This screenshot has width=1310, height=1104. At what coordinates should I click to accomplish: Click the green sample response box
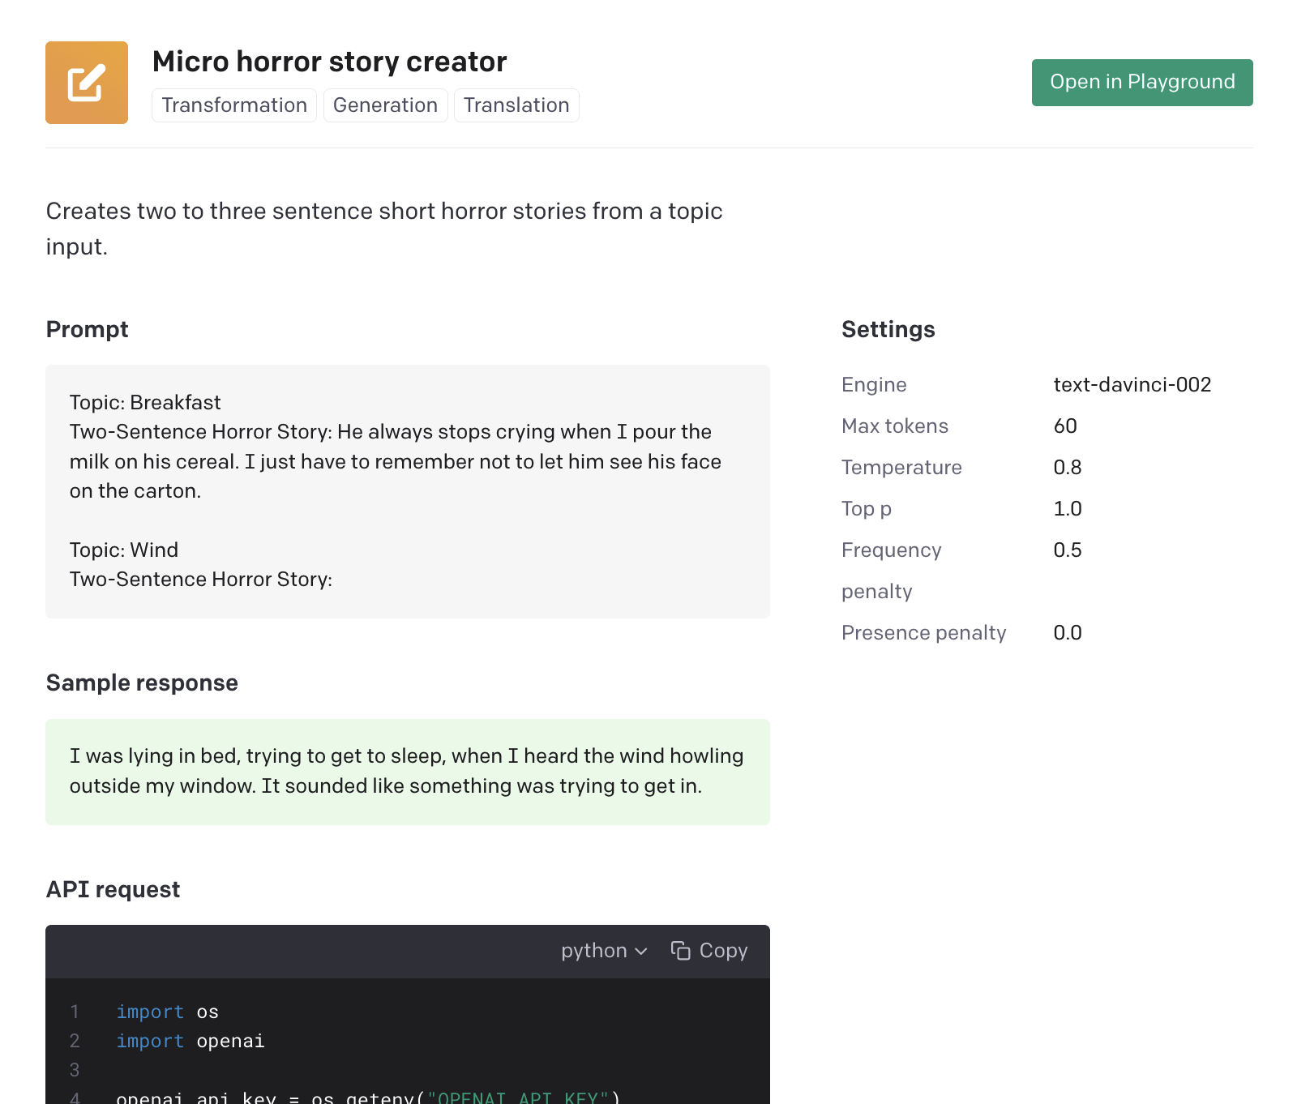tap(408, 772)
